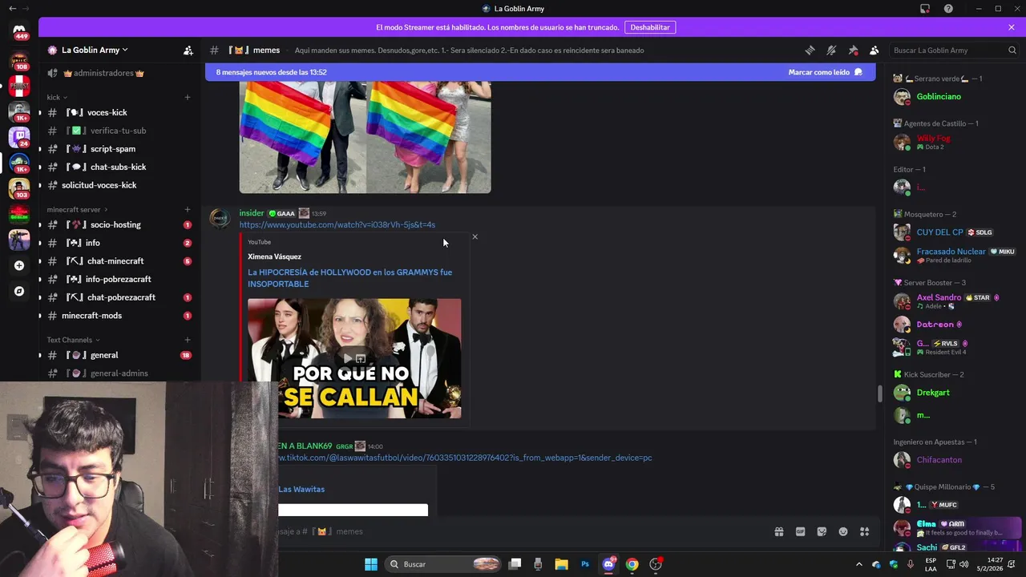Click the chat scrollbar thumb
This screenshot has width=1026, height=577.
879,393
